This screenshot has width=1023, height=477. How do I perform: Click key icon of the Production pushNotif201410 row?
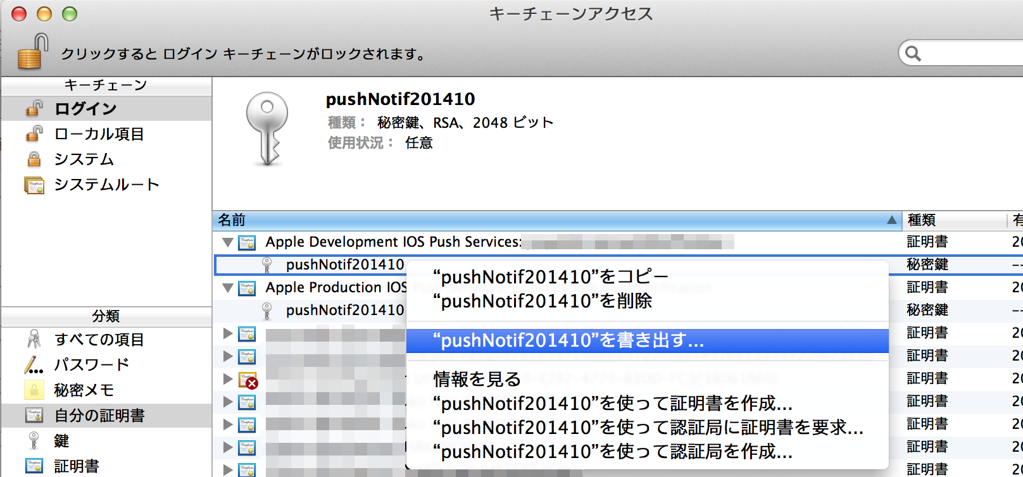(x=267, y=311)
